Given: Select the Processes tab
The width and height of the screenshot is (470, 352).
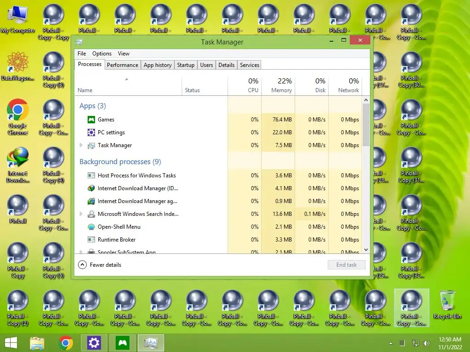Looking at the screenshot, I should [x=90, y=64].
